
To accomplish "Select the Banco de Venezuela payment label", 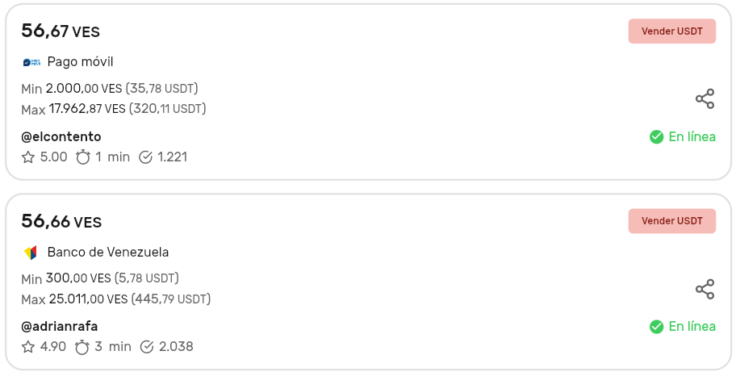I will point(108,252).
